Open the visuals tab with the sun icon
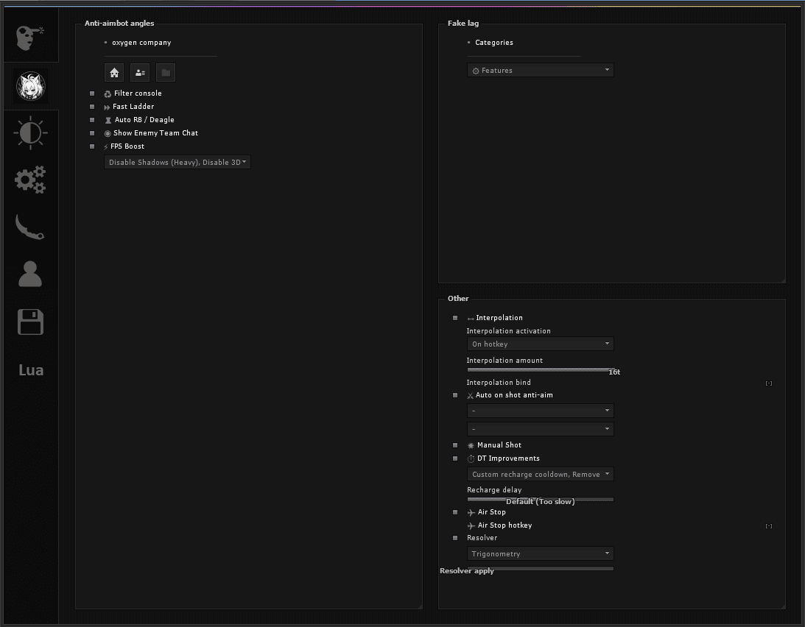Screen dimensions: 805x627 (30, 133)
